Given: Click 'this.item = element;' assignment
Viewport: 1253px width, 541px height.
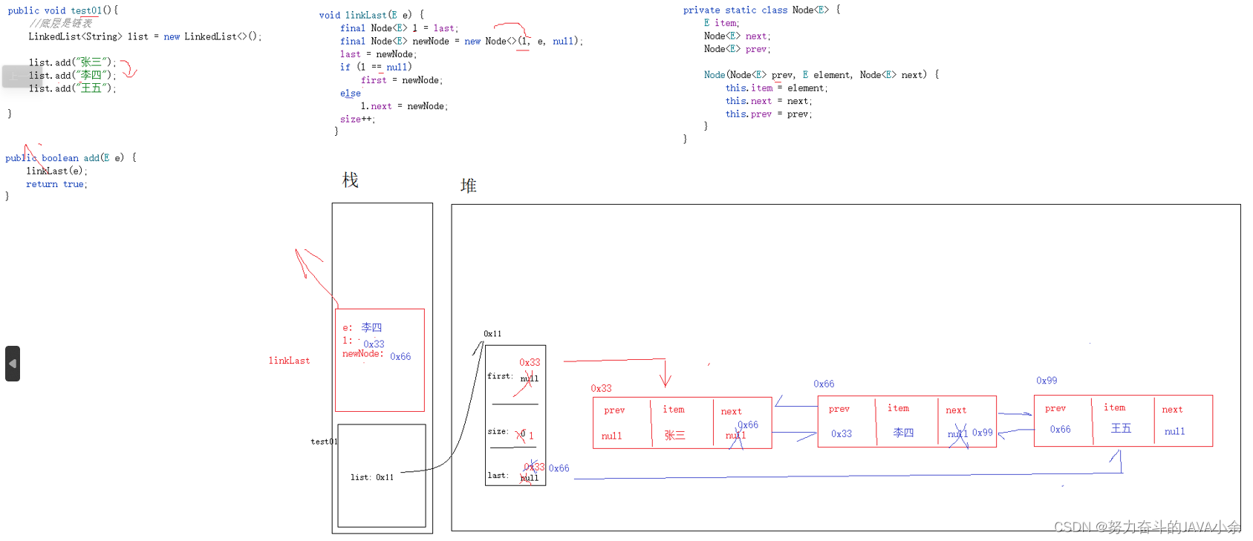Looking at the screenshot, I should pyautogui.click(x=776, y=88).
